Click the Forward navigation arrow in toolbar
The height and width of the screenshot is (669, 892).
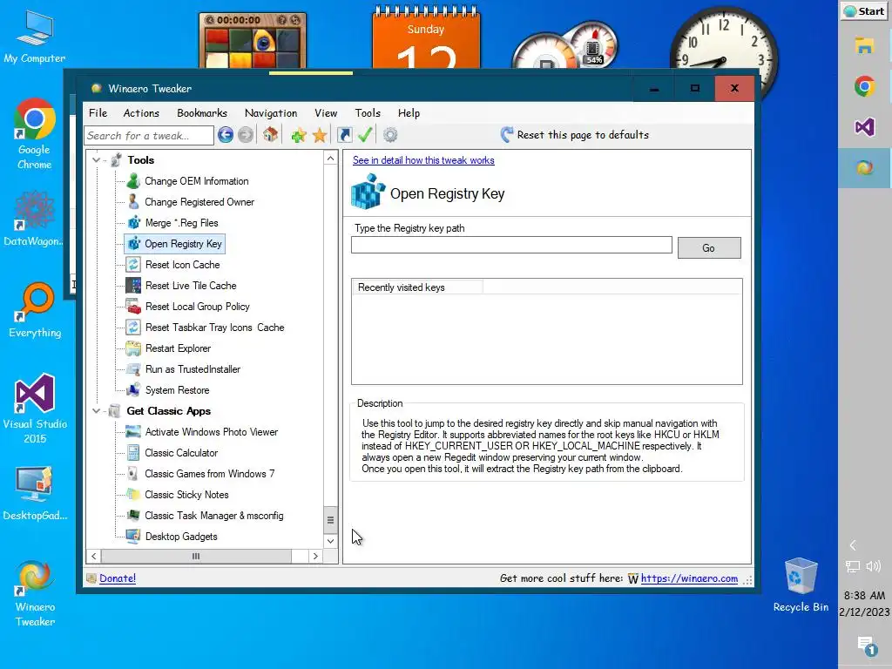point(246,135)
